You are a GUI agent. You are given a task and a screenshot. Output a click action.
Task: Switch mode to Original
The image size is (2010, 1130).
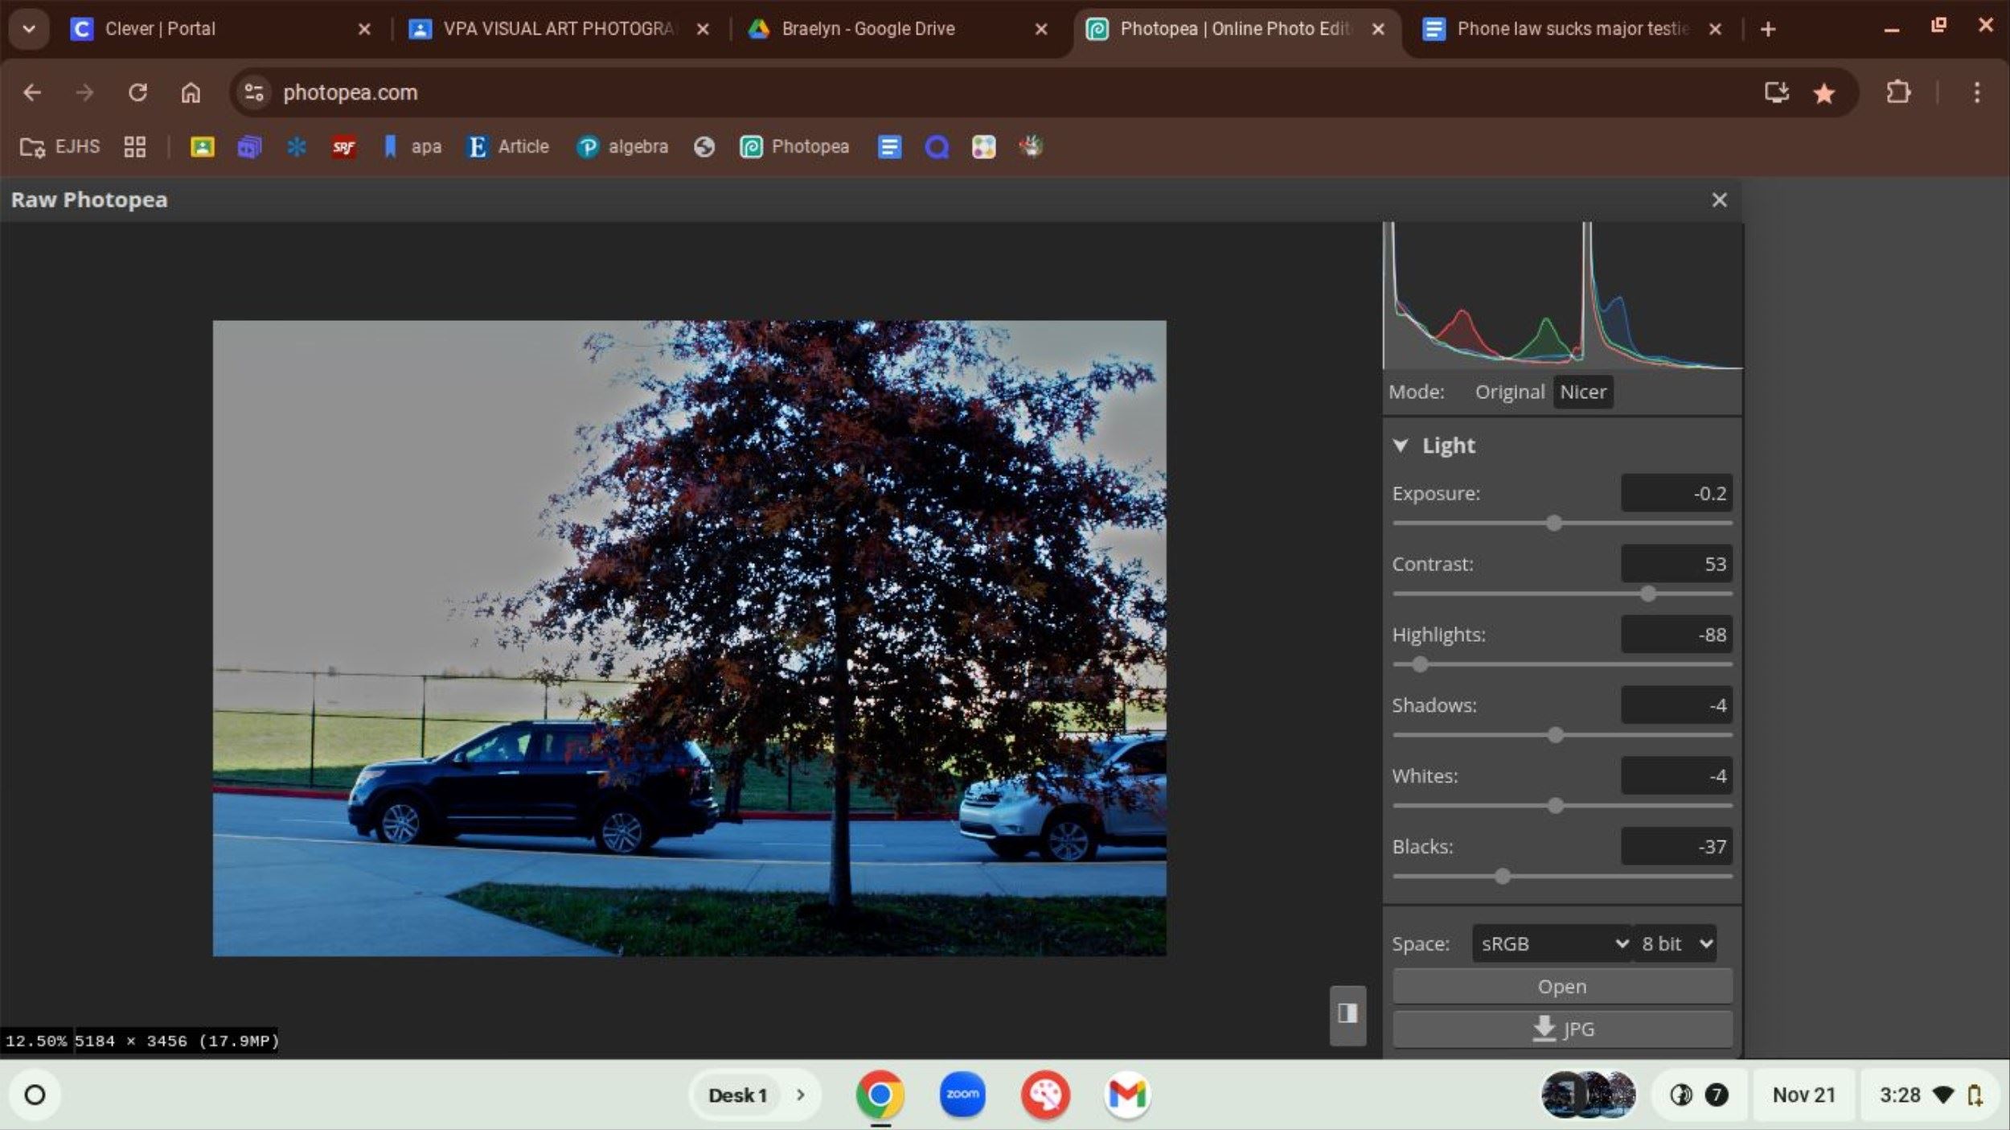click(x=1509, y=392)
